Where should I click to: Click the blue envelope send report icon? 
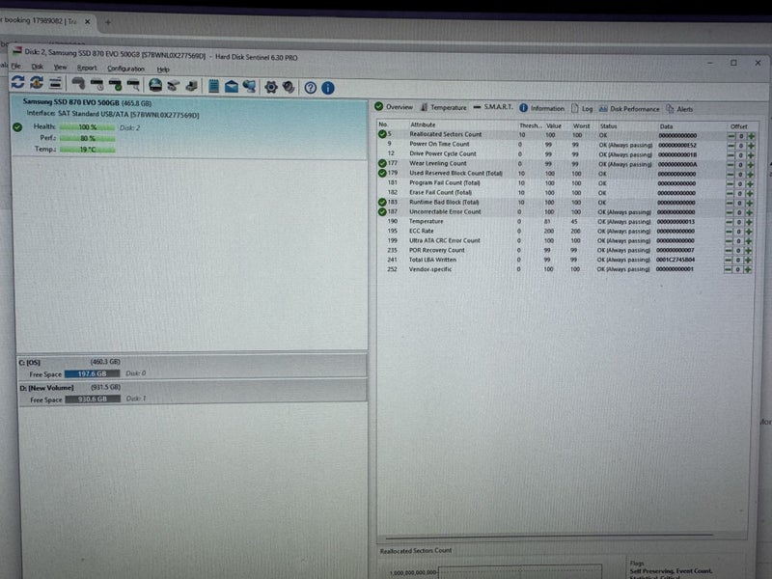click(x=232, y=87)
